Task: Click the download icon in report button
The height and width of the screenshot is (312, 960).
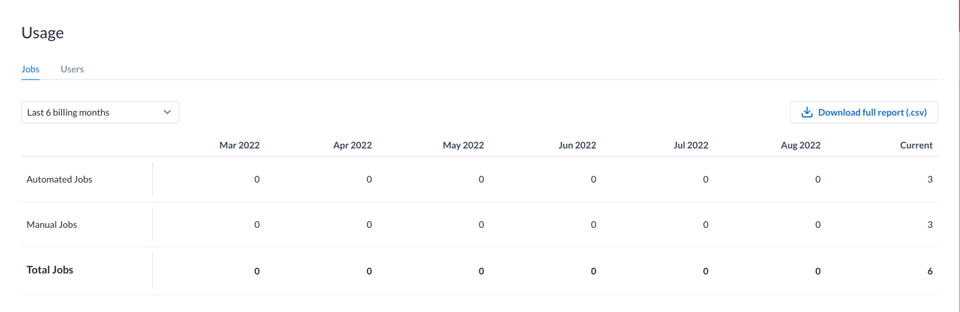Action: point(807,112)
